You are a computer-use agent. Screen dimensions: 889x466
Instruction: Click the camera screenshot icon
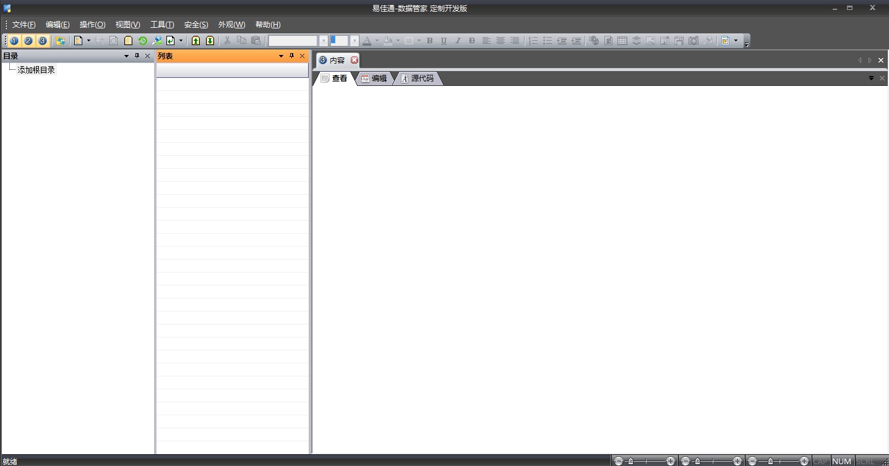pos(694,41)
